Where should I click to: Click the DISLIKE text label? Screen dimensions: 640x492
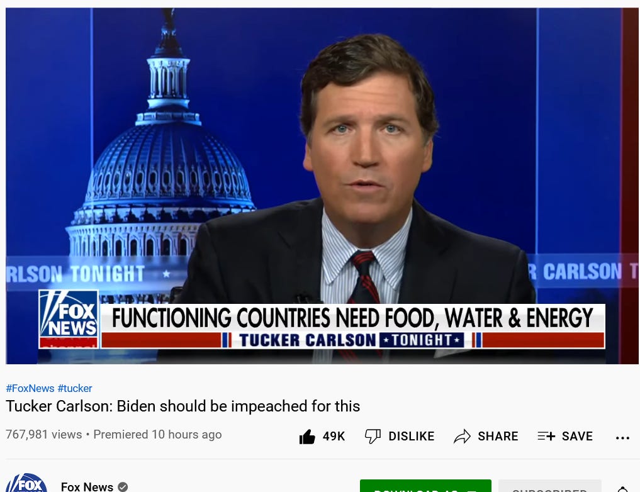coord(412,437)
